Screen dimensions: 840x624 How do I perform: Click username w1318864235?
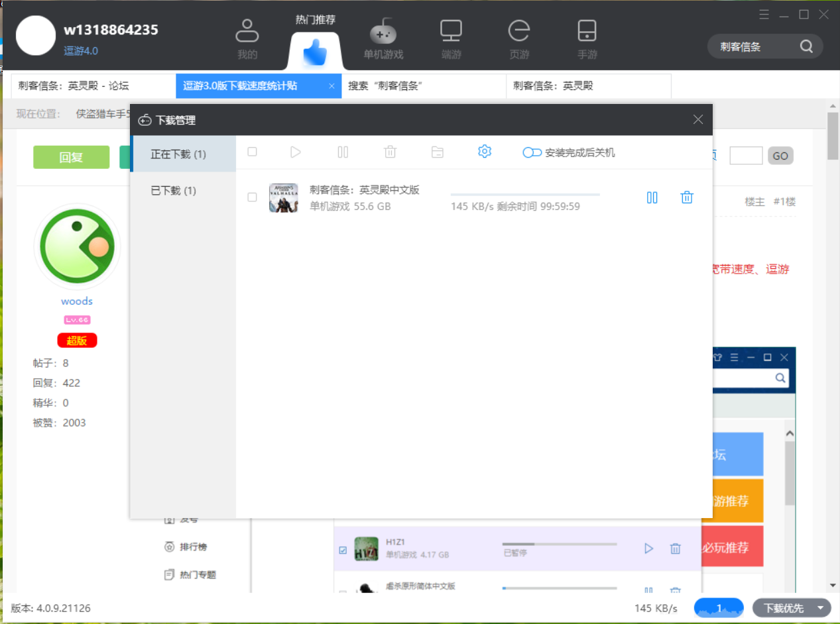tap(111, 30)
